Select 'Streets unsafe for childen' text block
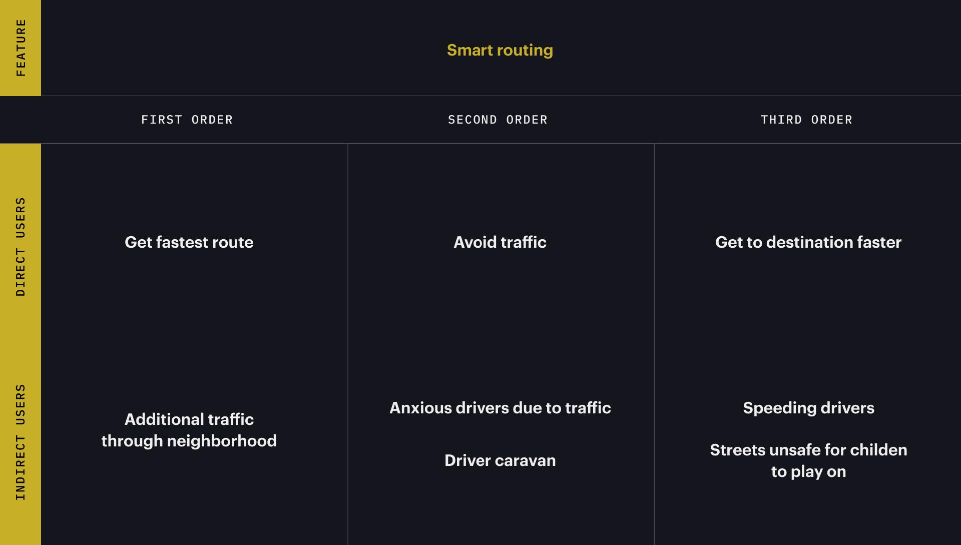 tap(808, 460)
